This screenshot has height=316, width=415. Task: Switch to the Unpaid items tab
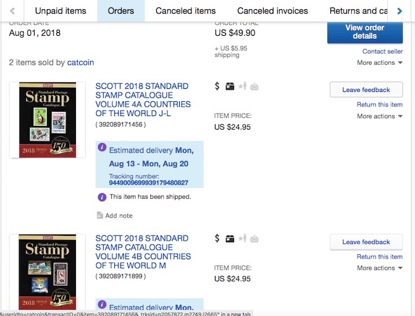click(x=61, y=11)
